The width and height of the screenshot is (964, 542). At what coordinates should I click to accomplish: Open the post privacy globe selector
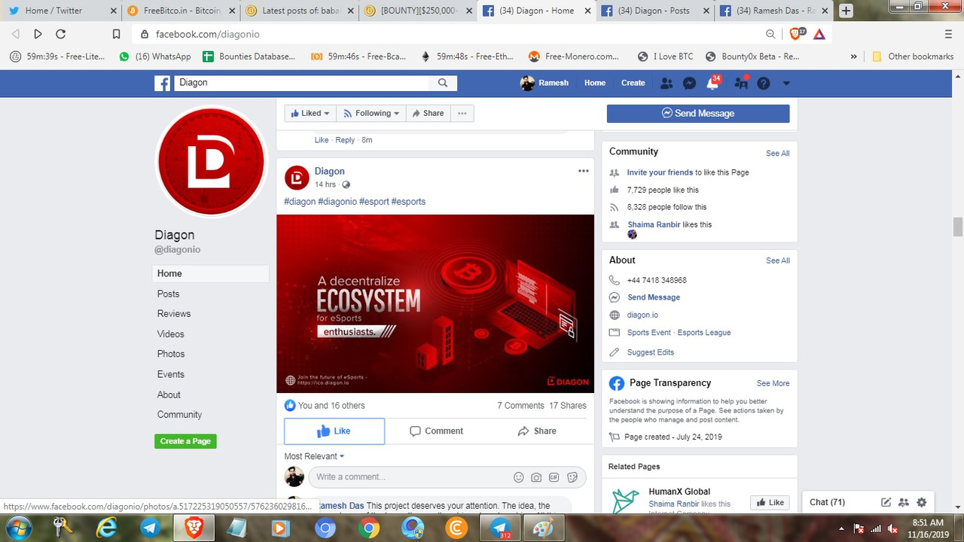[x=346, y=184]
